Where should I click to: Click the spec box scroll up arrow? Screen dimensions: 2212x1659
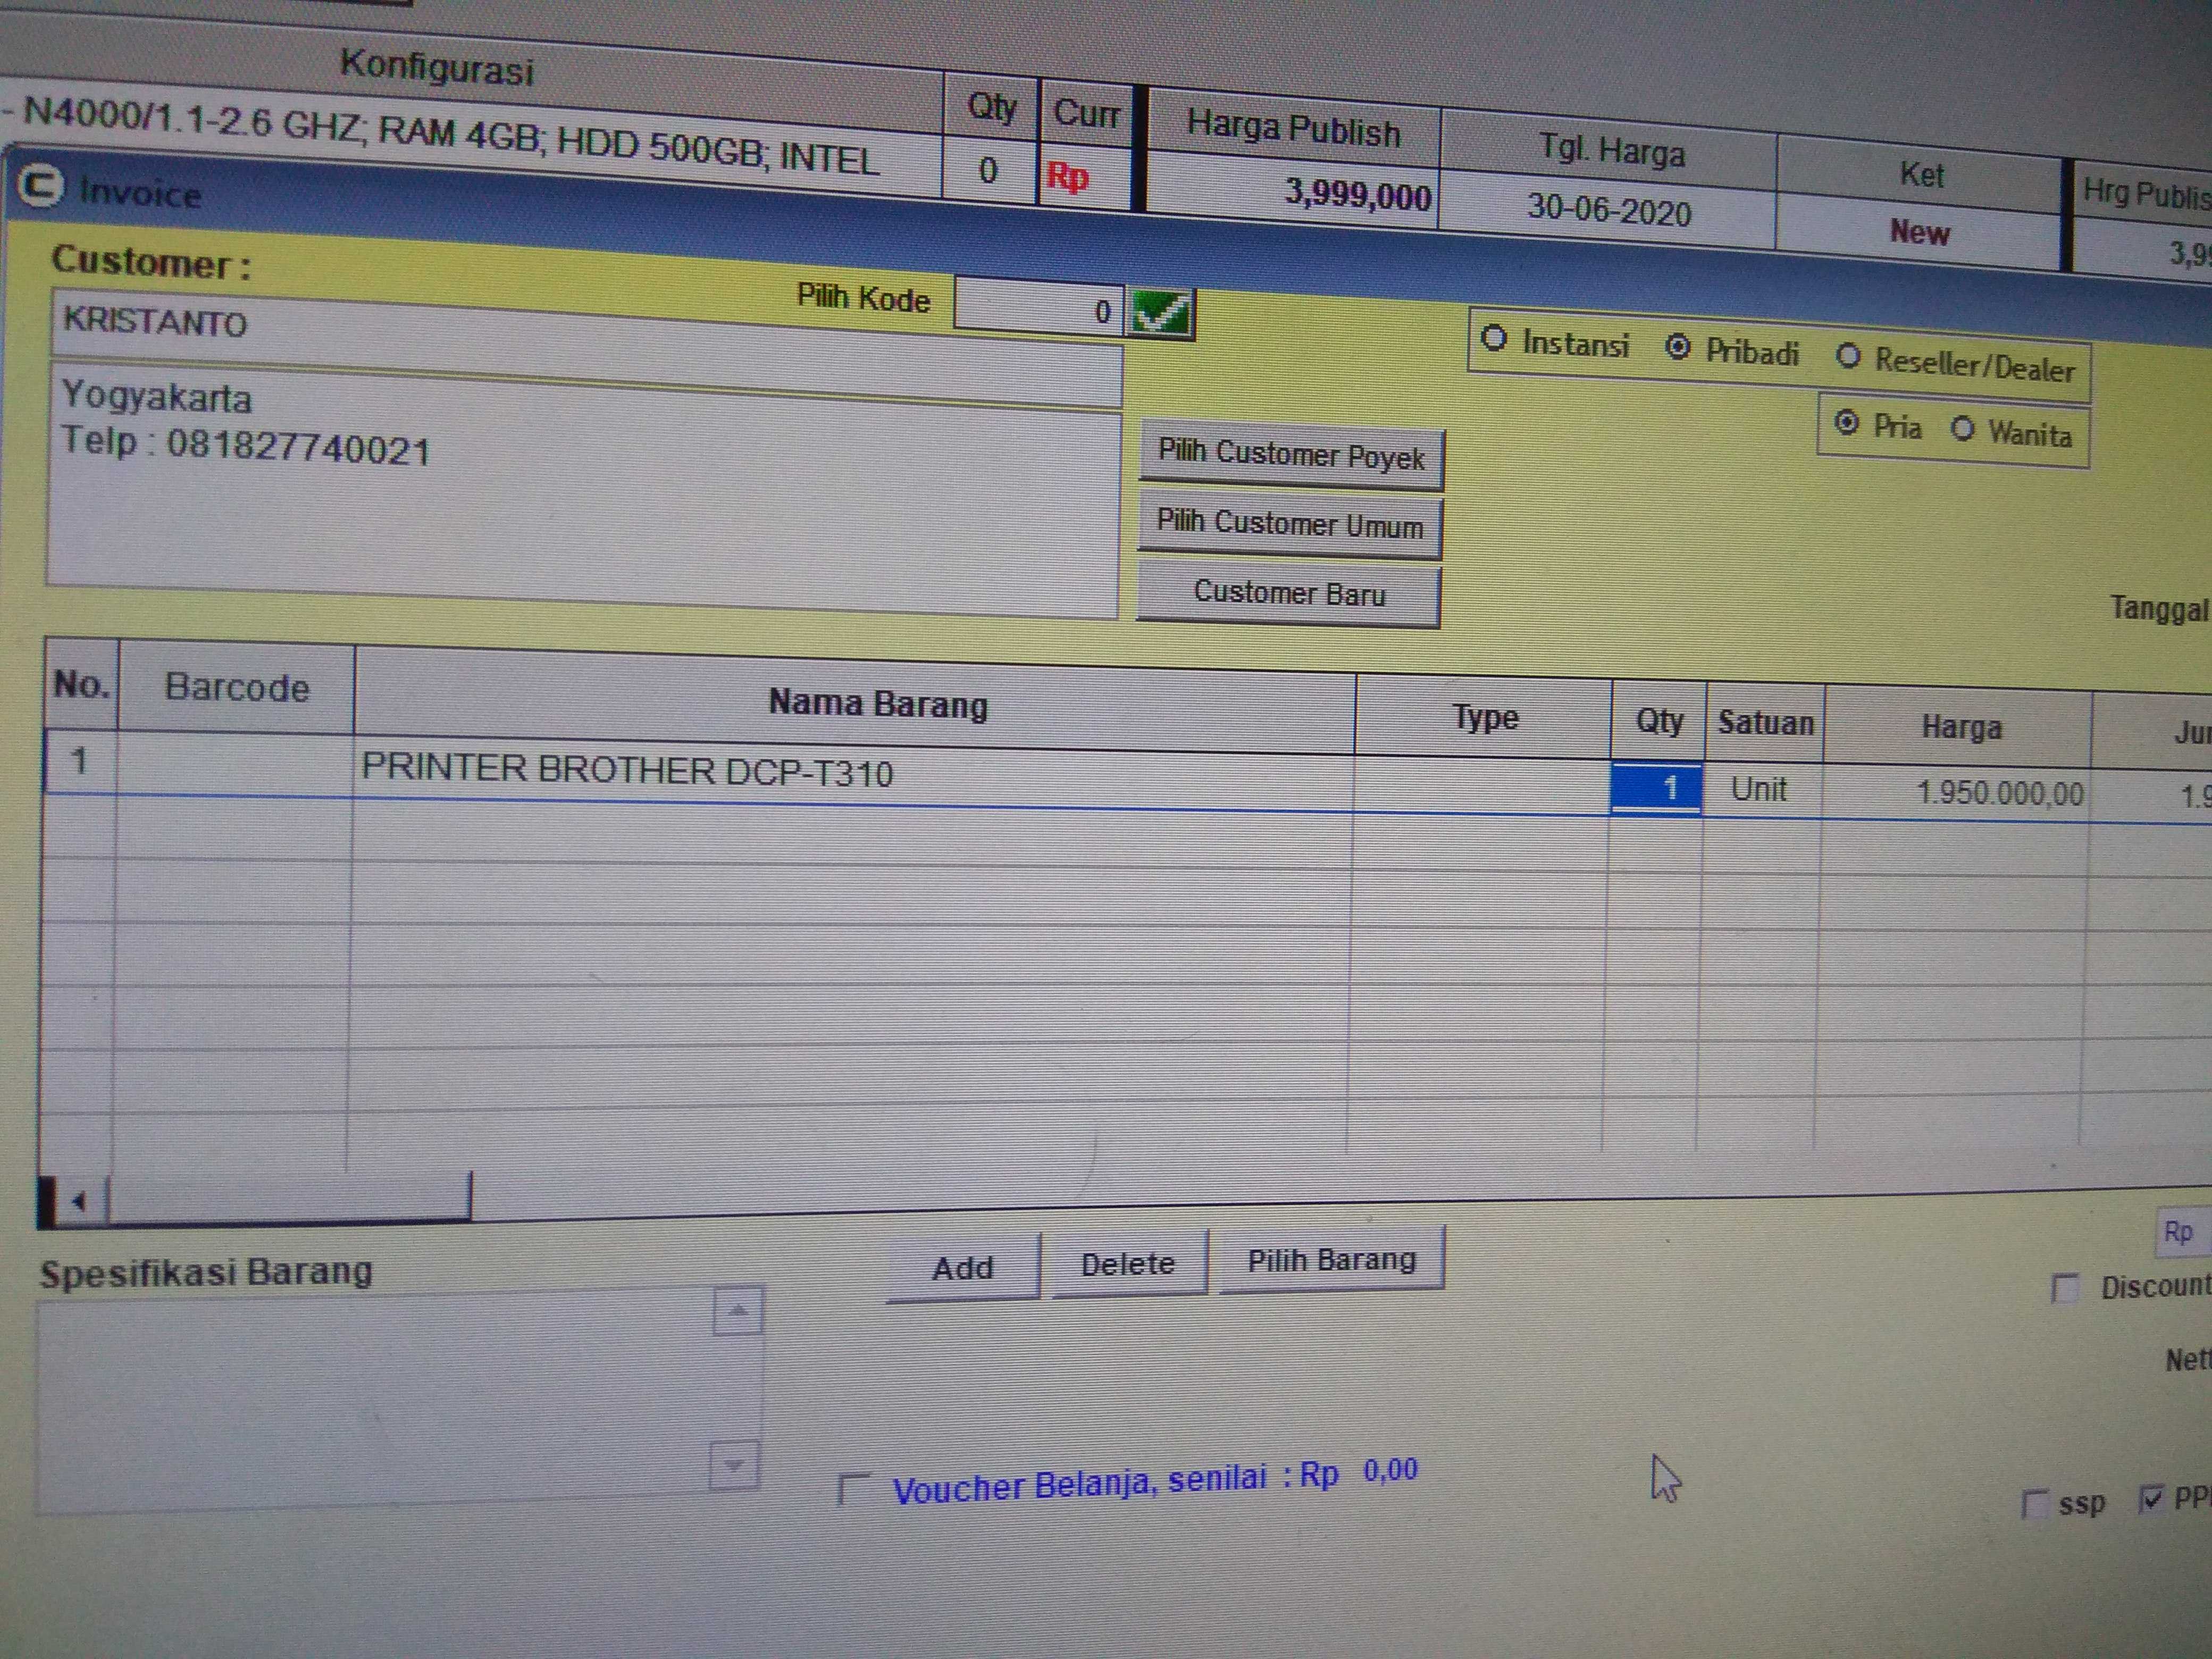pos(737,1311)
